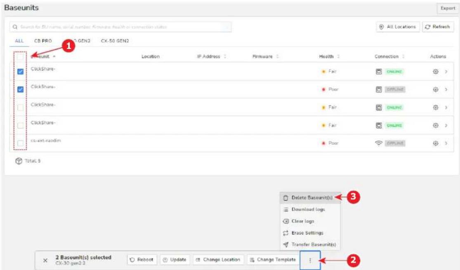Viewport: 460px width, 270px height.
Task: Sort by the Firmware column
Action: pyautogui.click(x=277, y=56)
